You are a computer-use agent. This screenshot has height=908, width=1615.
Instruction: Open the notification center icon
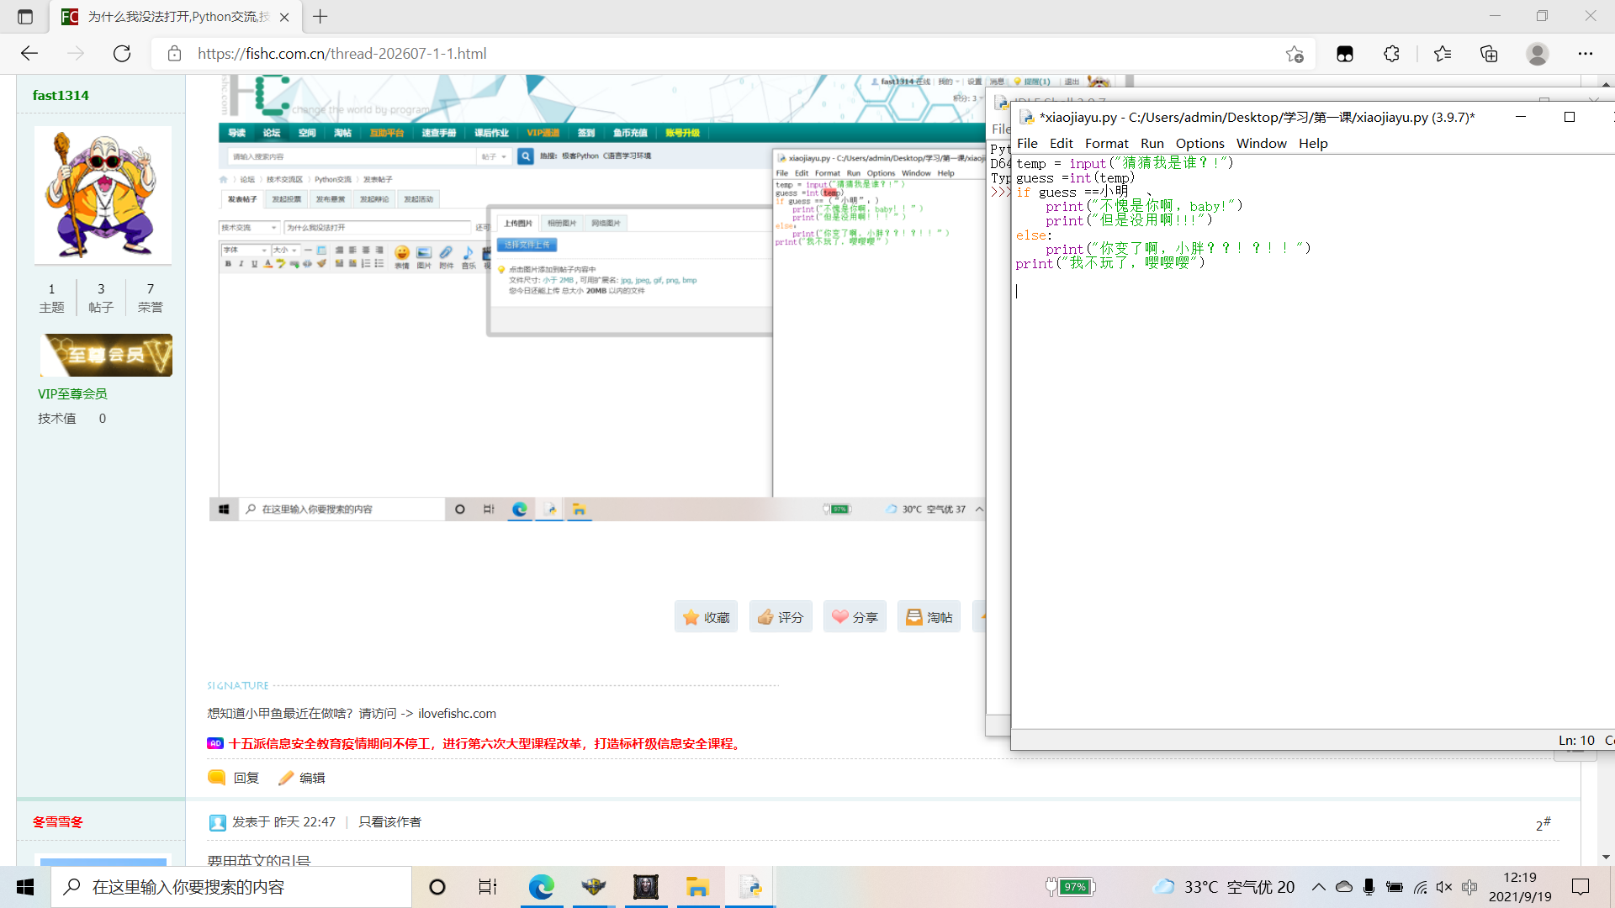[x=1581, y=887]
